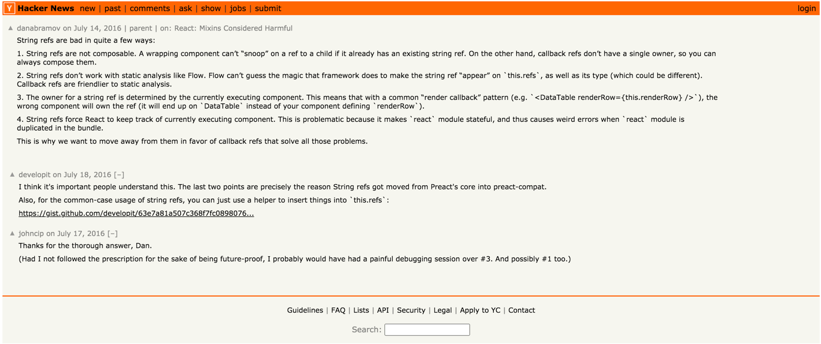Open 'React: Mixins Considered Harmful' story link
The height and width of the screenshot is (344, 821).
(234, 28)
